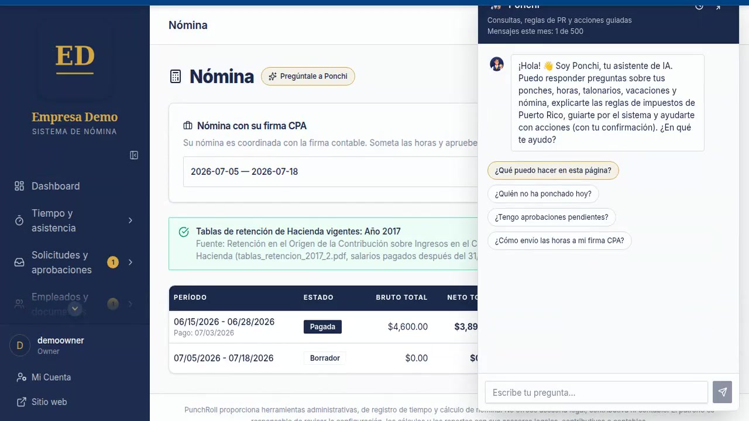Click the demoowner avatar circle

click(x=20, y=346)
